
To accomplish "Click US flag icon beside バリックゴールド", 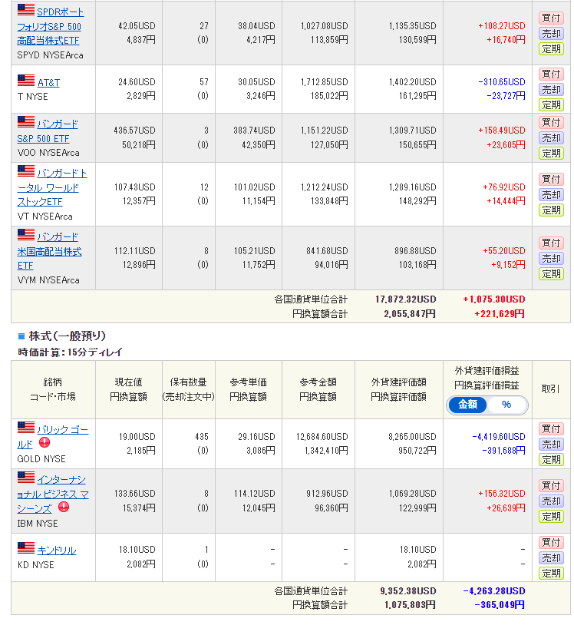I will coord(26,428).
